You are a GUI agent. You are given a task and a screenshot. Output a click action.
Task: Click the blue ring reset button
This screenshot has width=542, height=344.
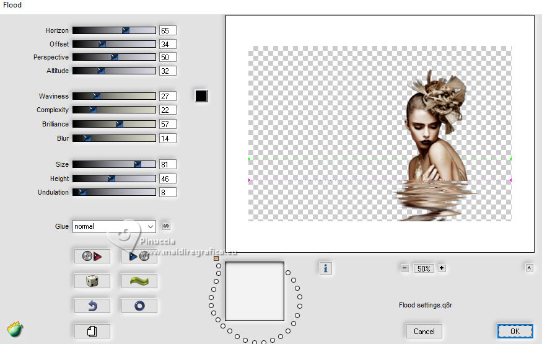139,306
